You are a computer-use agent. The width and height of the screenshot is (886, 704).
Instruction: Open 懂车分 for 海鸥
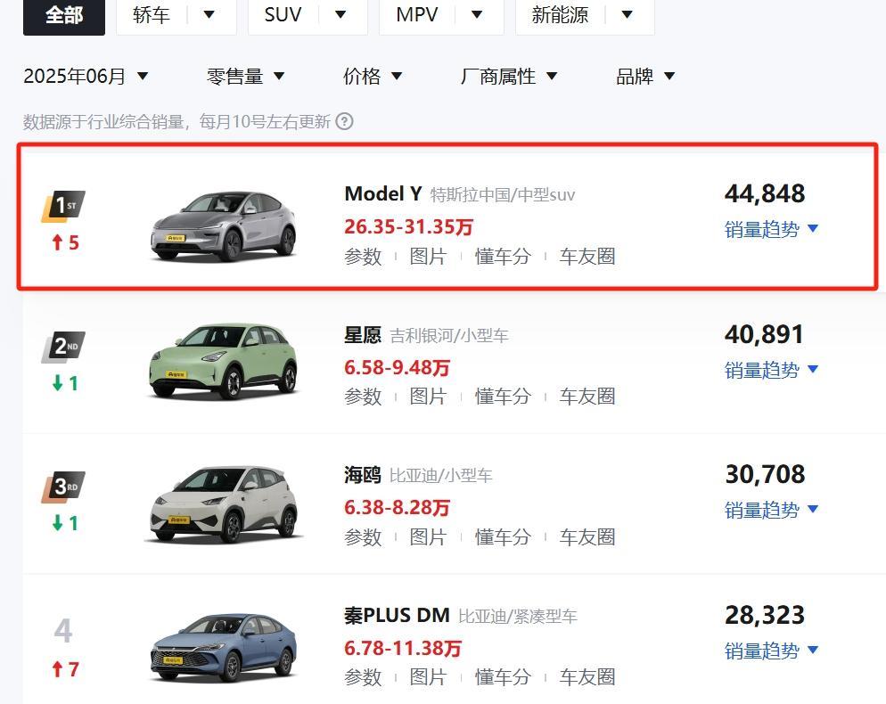(503, 536)
